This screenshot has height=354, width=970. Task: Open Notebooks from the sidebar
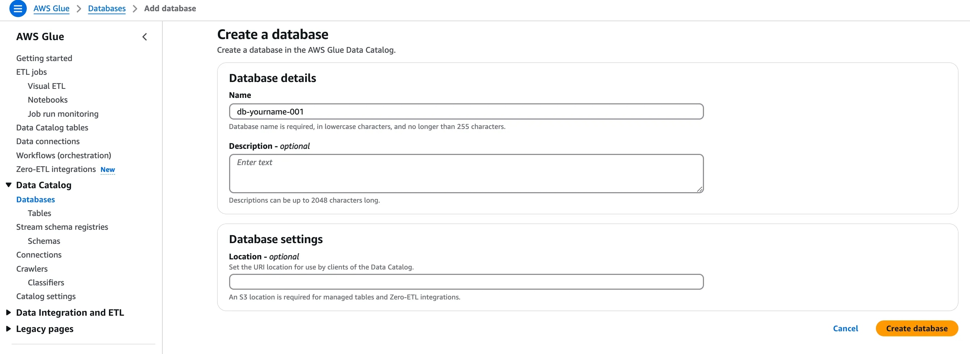tap(47, 100)
